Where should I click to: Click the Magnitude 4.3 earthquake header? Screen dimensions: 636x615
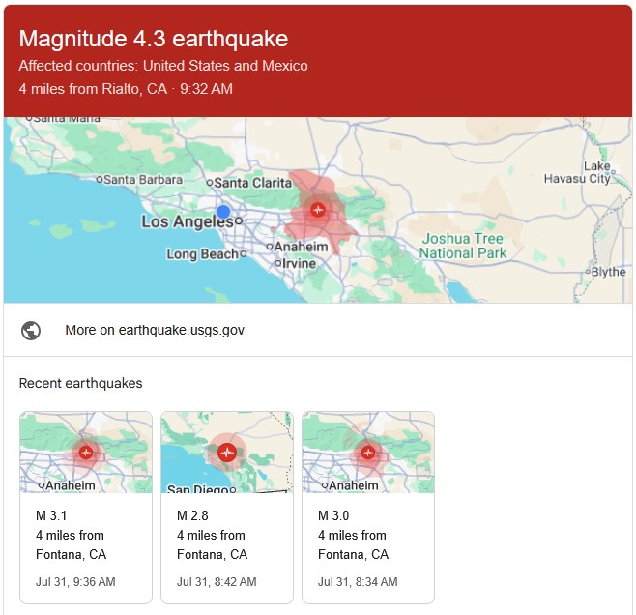(154, 39)
